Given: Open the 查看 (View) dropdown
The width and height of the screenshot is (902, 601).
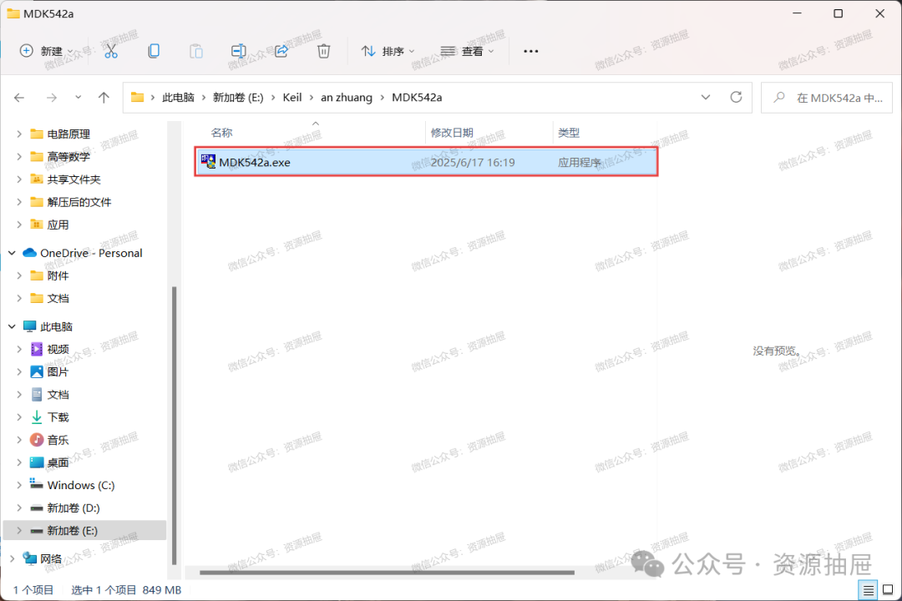Looking at the screenshot, I should 467,51.
